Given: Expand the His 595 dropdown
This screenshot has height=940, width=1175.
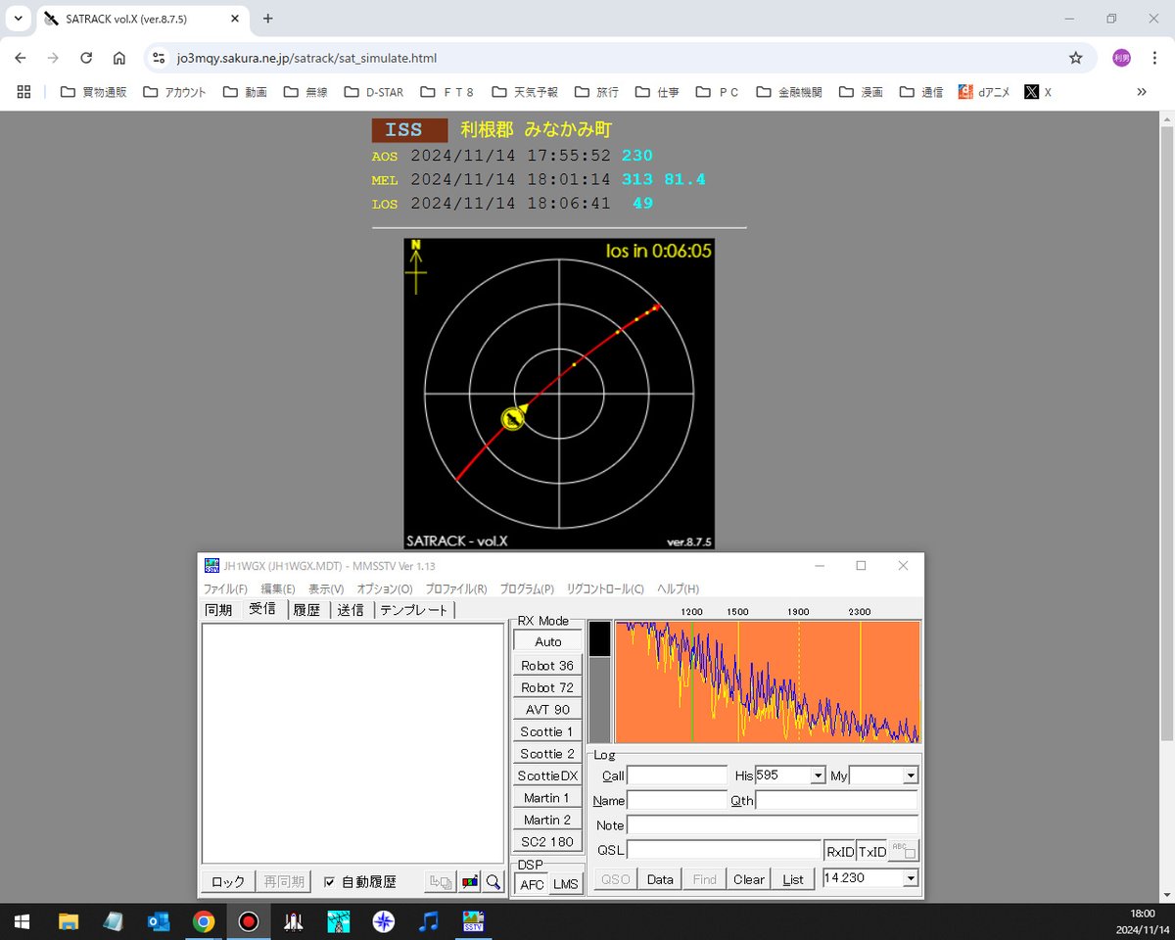Looking at the screenshot, I should pyautogui.click(x=818, y=775).
